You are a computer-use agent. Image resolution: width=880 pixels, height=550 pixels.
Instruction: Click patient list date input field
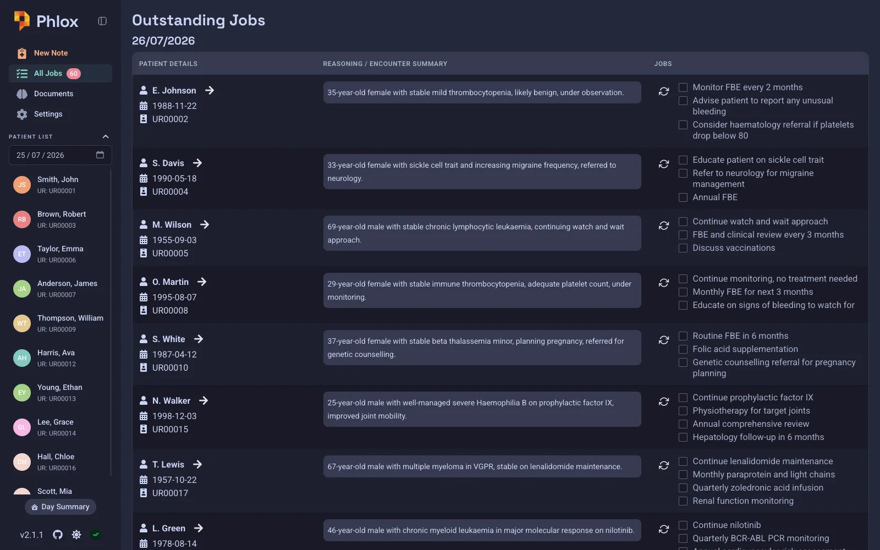pyautogui.click(x=61, y=155)
